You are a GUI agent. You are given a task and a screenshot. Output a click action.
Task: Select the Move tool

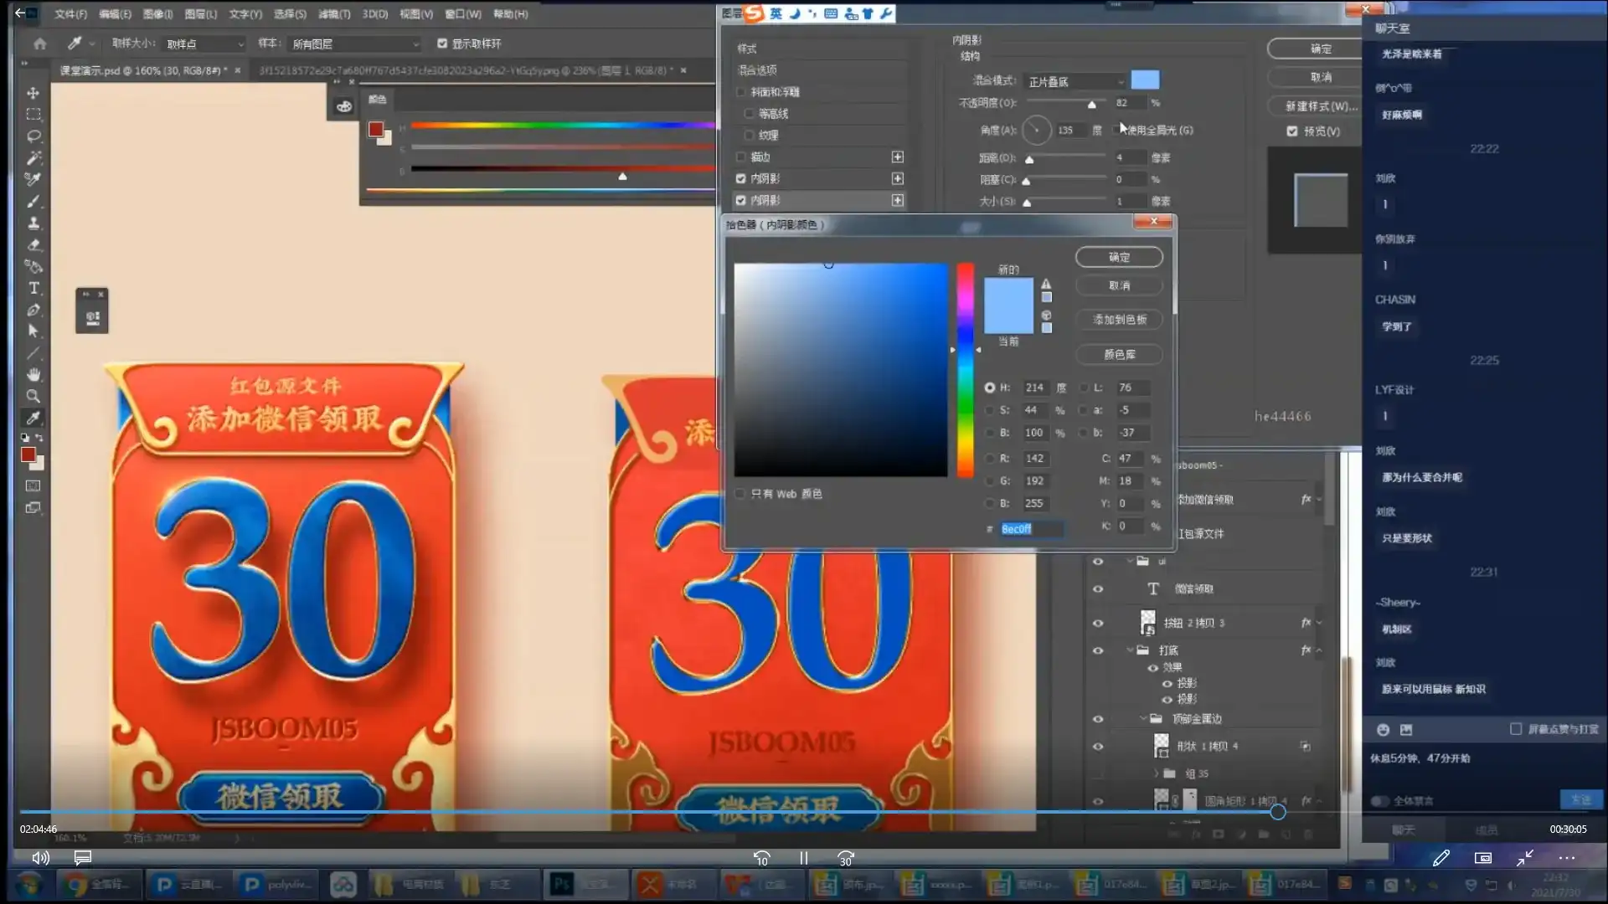[x=33, y=92]
